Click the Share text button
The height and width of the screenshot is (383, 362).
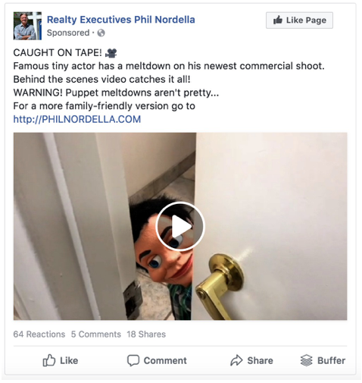coord(260,360)
